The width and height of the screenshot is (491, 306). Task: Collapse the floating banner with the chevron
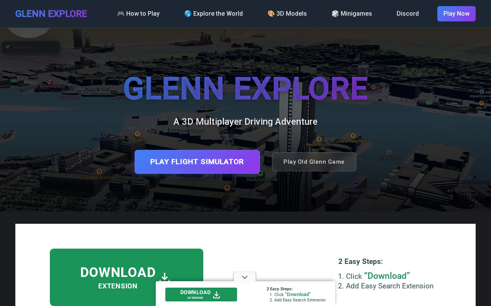245,277
